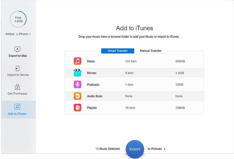Click the Get Purchases label

pyautogui.click(x=17, y=94)
